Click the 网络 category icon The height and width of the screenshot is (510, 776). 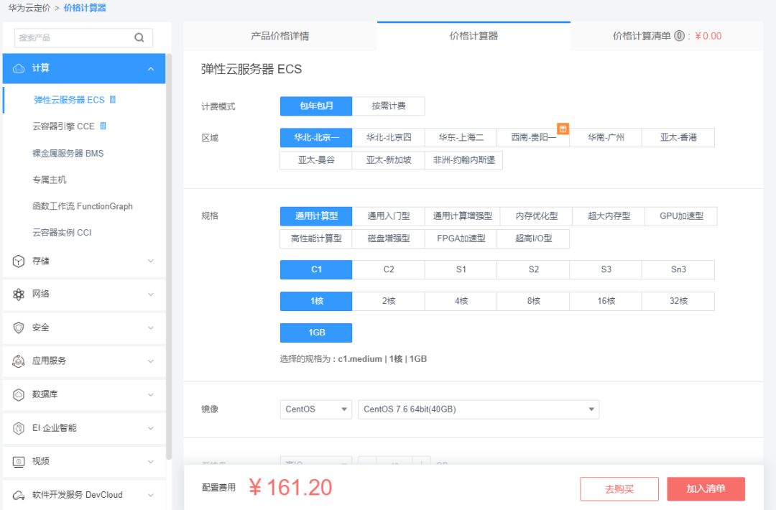[18, 295]
